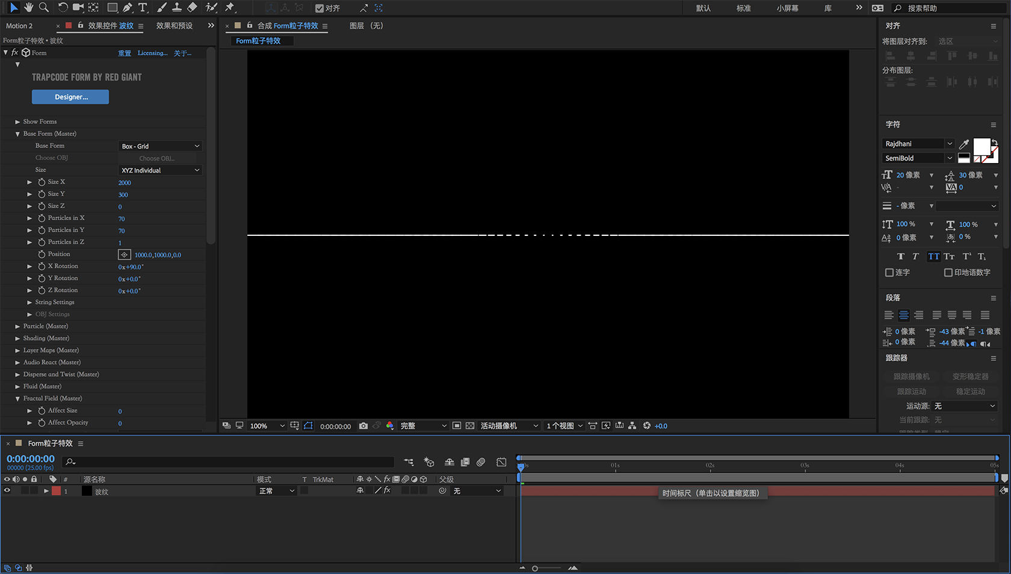Open the Licensing... link

tap(153, 53)
